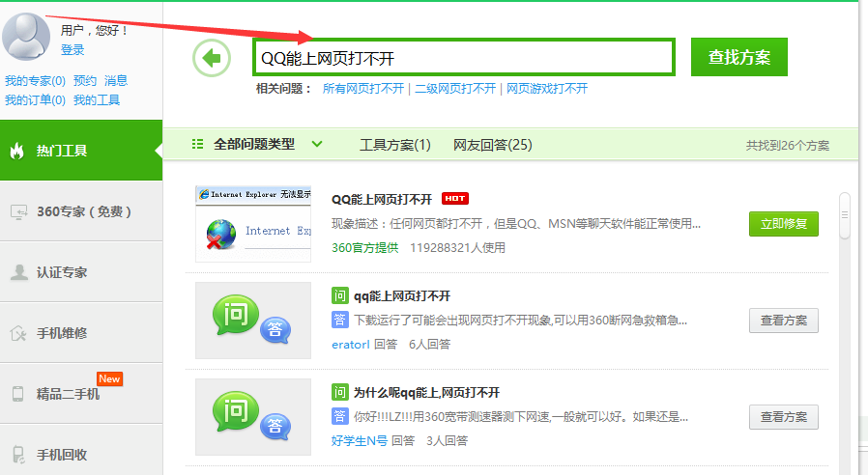Click the red HOT badge
Screen dimensions: 868x475
(455, 199)
